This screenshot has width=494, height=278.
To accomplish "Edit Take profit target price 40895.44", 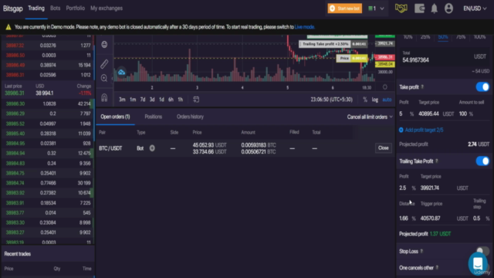I will coord(429,114).
